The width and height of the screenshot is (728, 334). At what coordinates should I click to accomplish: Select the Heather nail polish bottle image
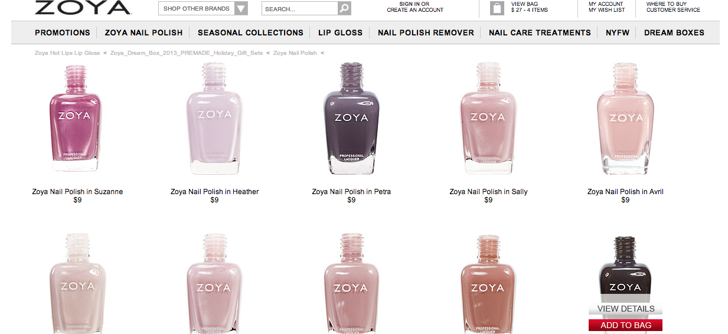coord(214,118)
